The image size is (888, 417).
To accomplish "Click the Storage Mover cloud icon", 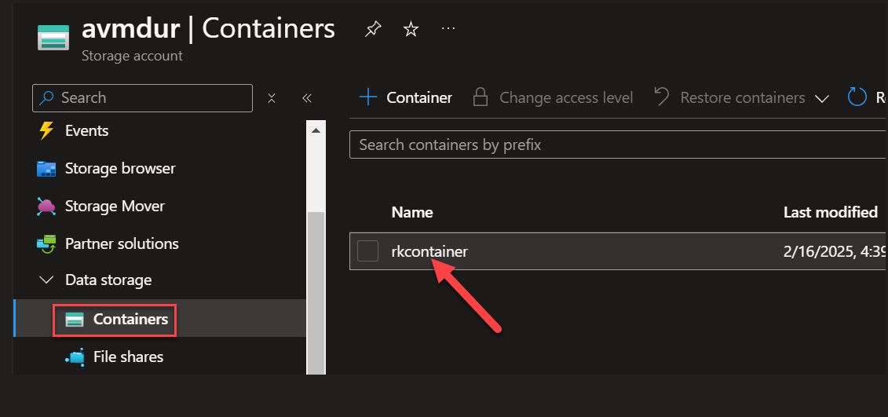I will pos(46,207).
